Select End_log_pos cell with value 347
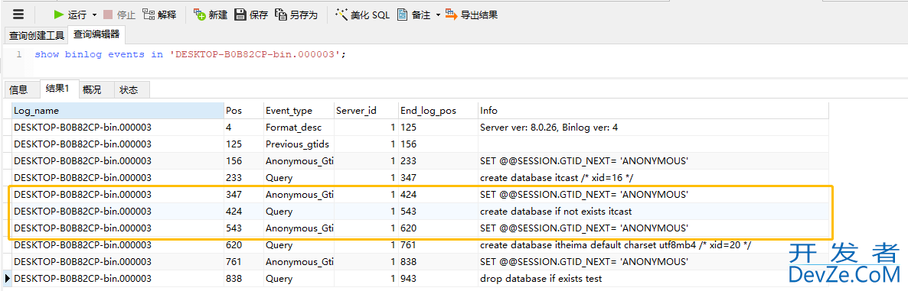Viewport: 908px width, 291px height. click(438, 178)
